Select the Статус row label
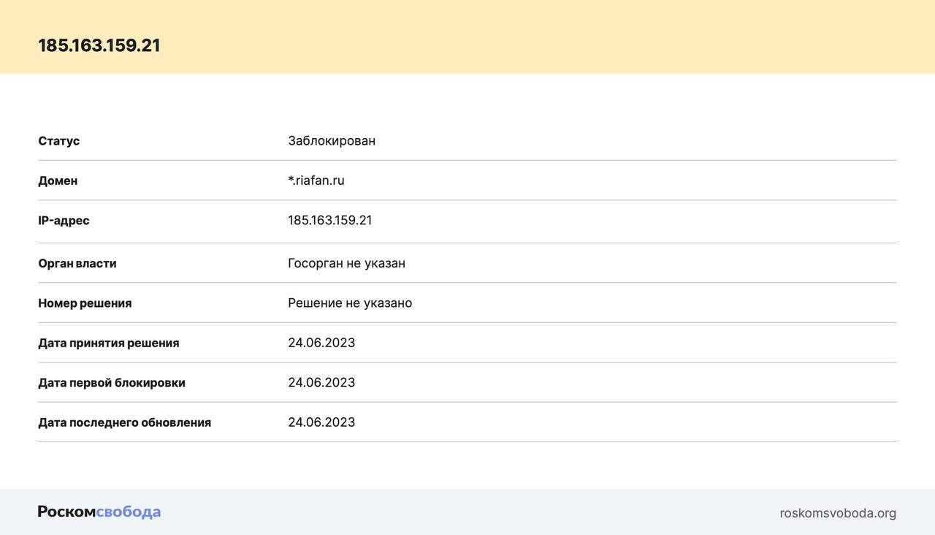 click(59, 141)
